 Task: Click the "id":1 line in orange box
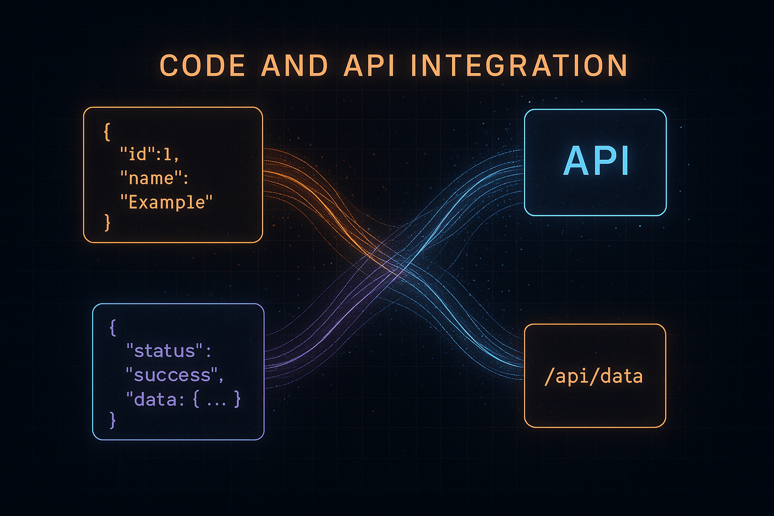click(x=149, y=154)
